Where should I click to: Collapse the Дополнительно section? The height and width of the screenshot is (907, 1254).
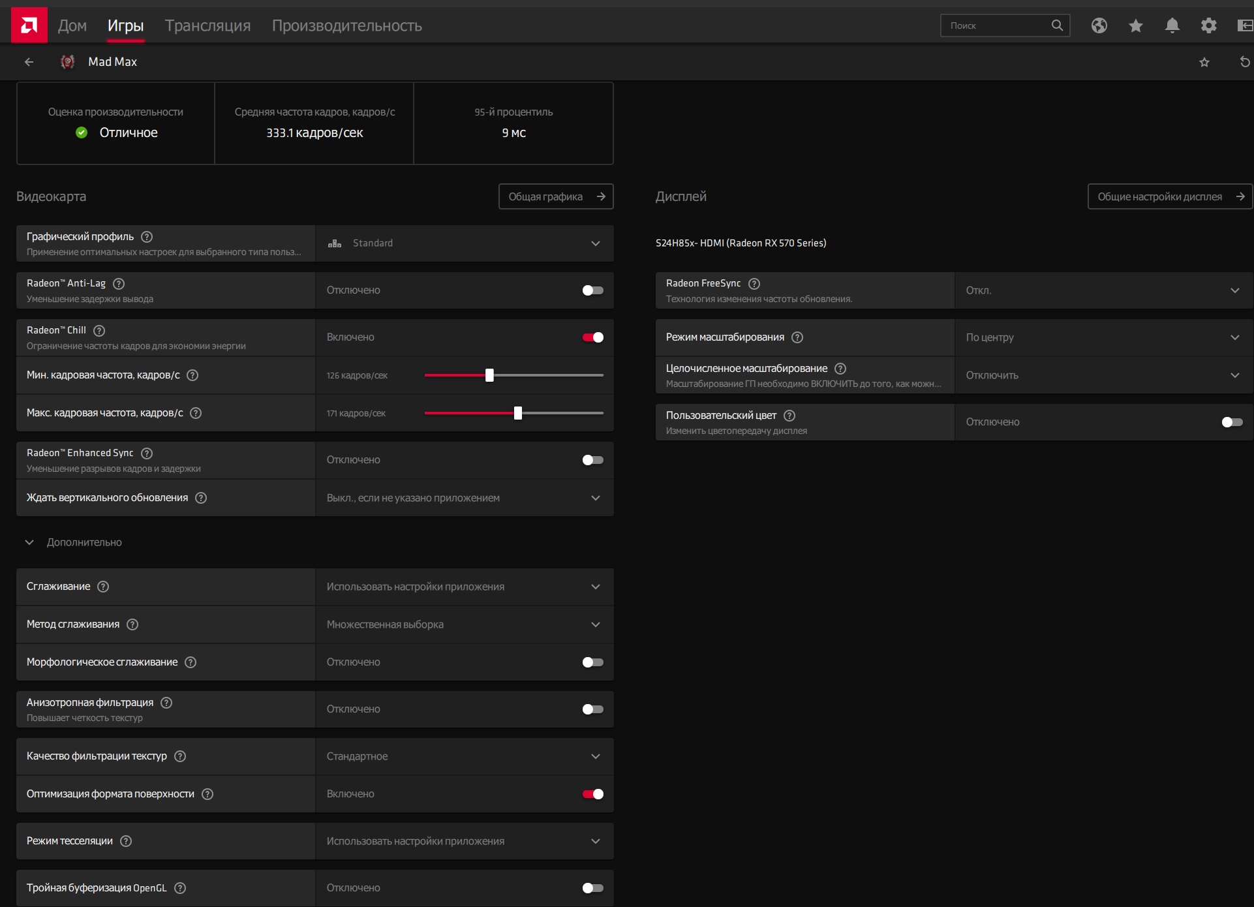coord(29,542)
